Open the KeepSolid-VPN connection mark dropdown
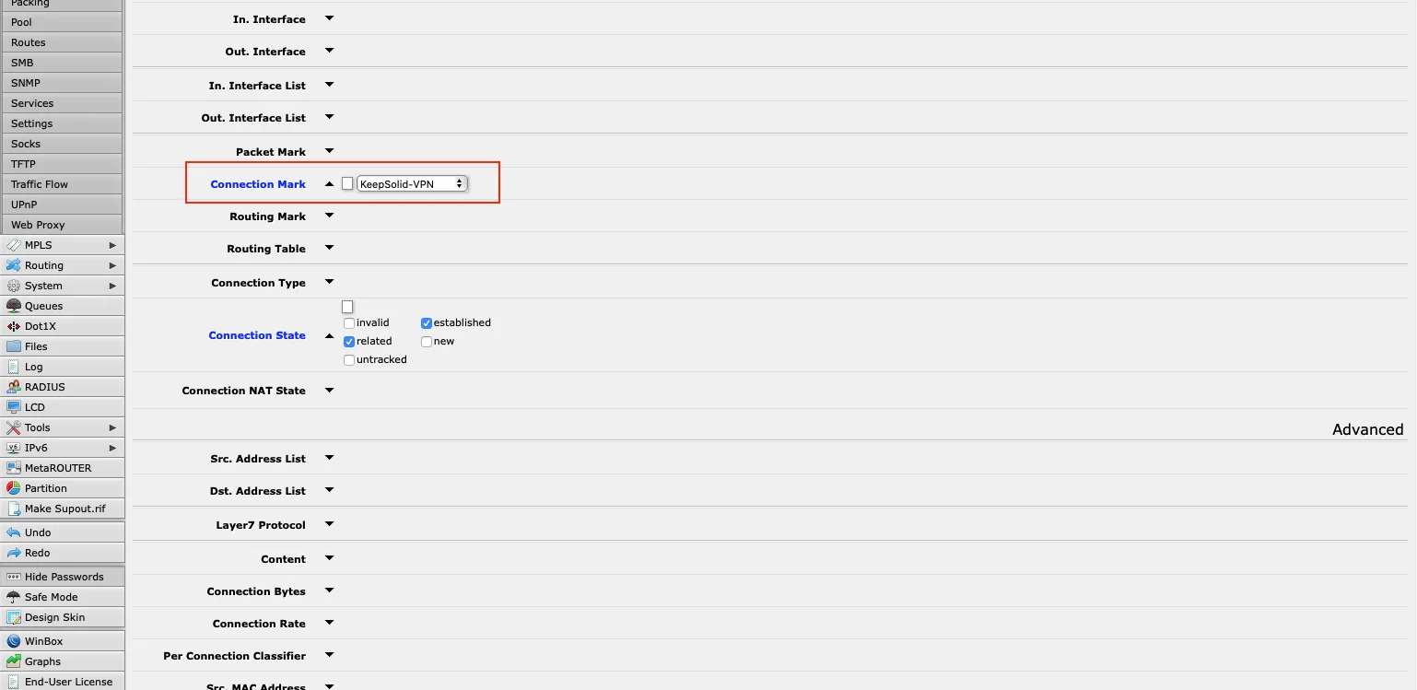The image size is (1417, 690). tap(412, 184)
